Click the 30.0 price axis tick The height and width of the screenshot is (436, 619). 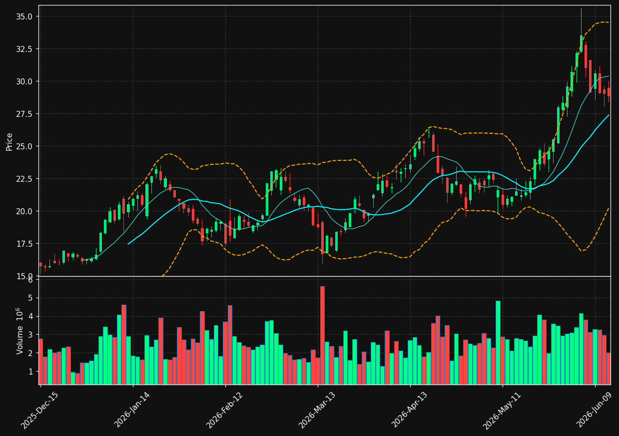(24, 81)
